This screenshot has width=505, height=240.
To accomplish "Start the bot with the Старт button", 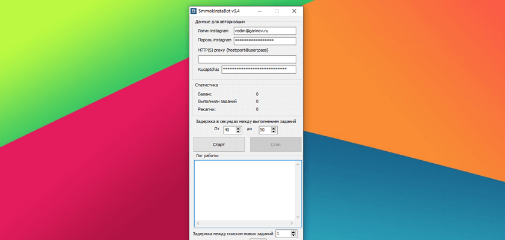I will click(x=219, y=145).
